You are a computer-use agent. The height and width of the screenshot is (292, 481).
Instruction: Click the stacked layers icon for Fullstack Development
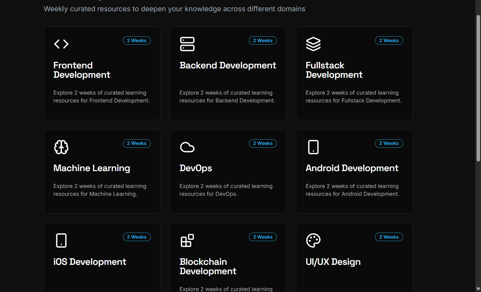click(313, 44)
